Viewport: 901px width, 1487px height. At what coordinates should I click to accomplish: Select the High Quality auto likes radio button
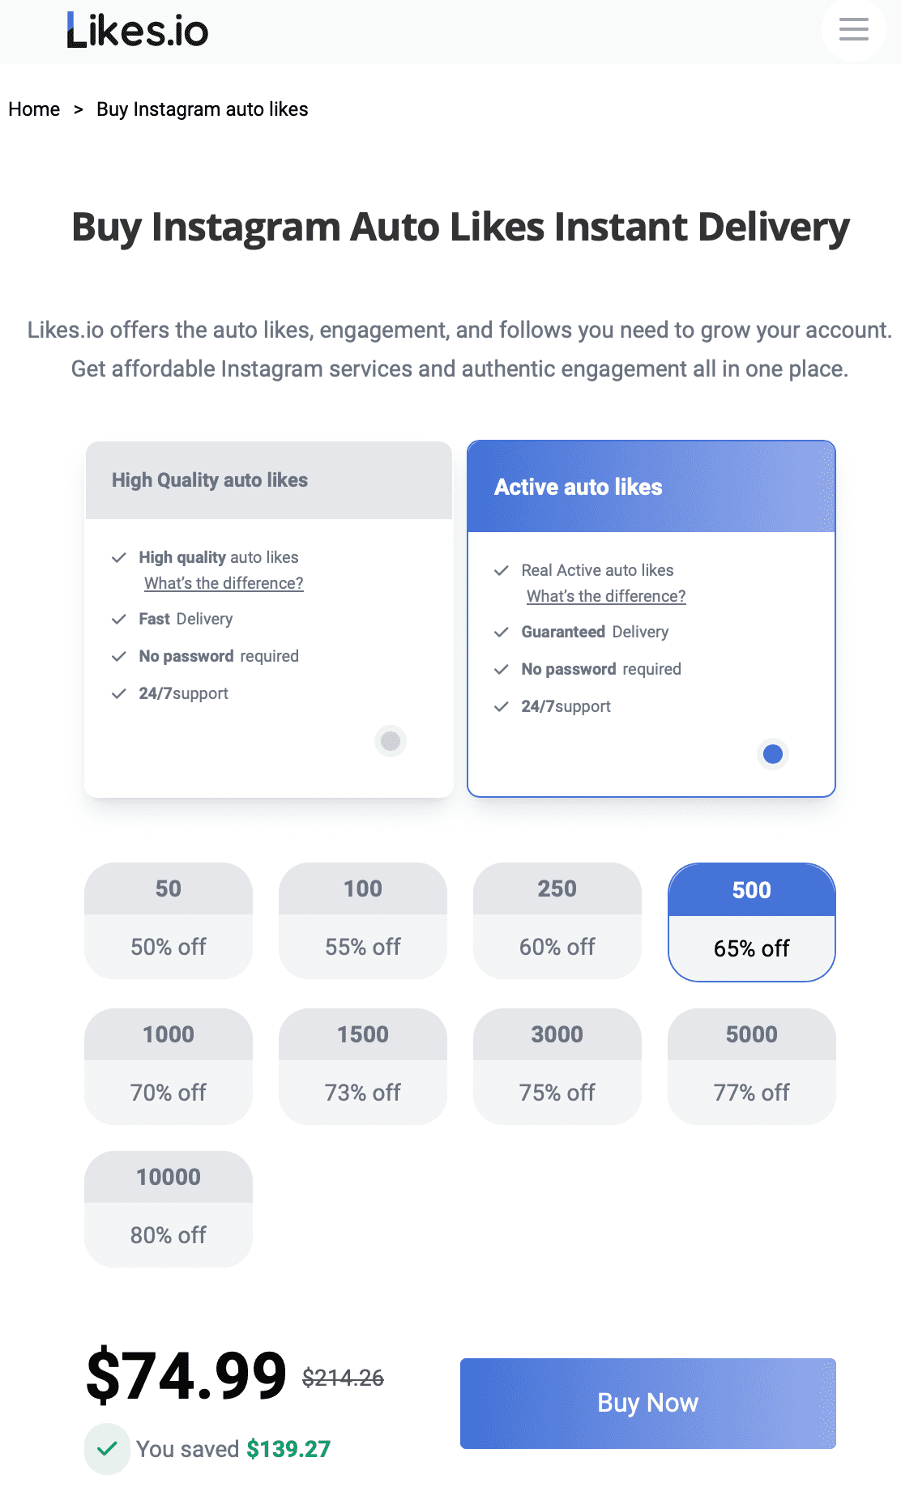(390, 741)
